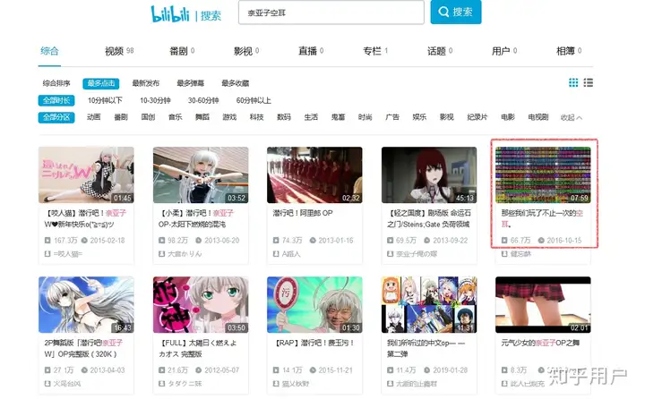Click the bilibili logo
Screen dimensions: 645x399
coord(170,13)
